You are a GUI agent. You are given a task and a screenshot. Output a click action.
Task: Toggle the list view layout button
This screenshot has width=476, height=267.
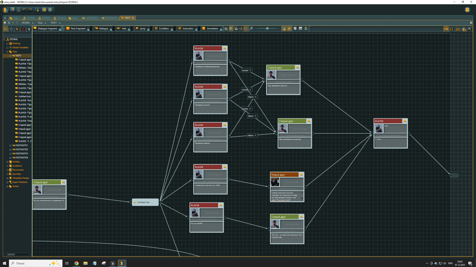(452, 29)
